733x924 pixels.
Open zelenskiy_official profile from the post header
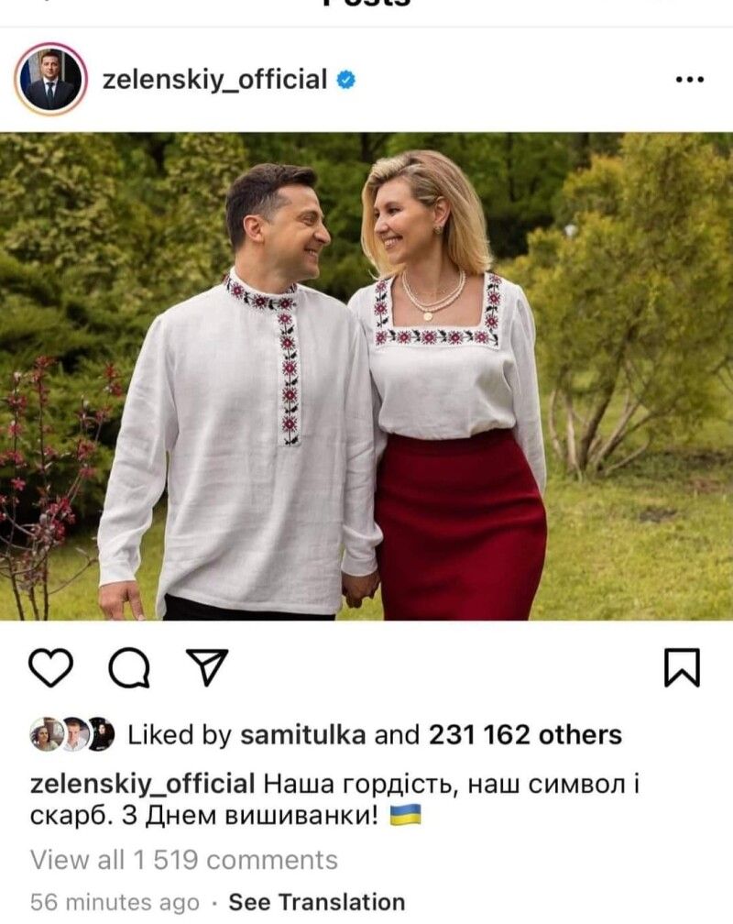(214, 80)
